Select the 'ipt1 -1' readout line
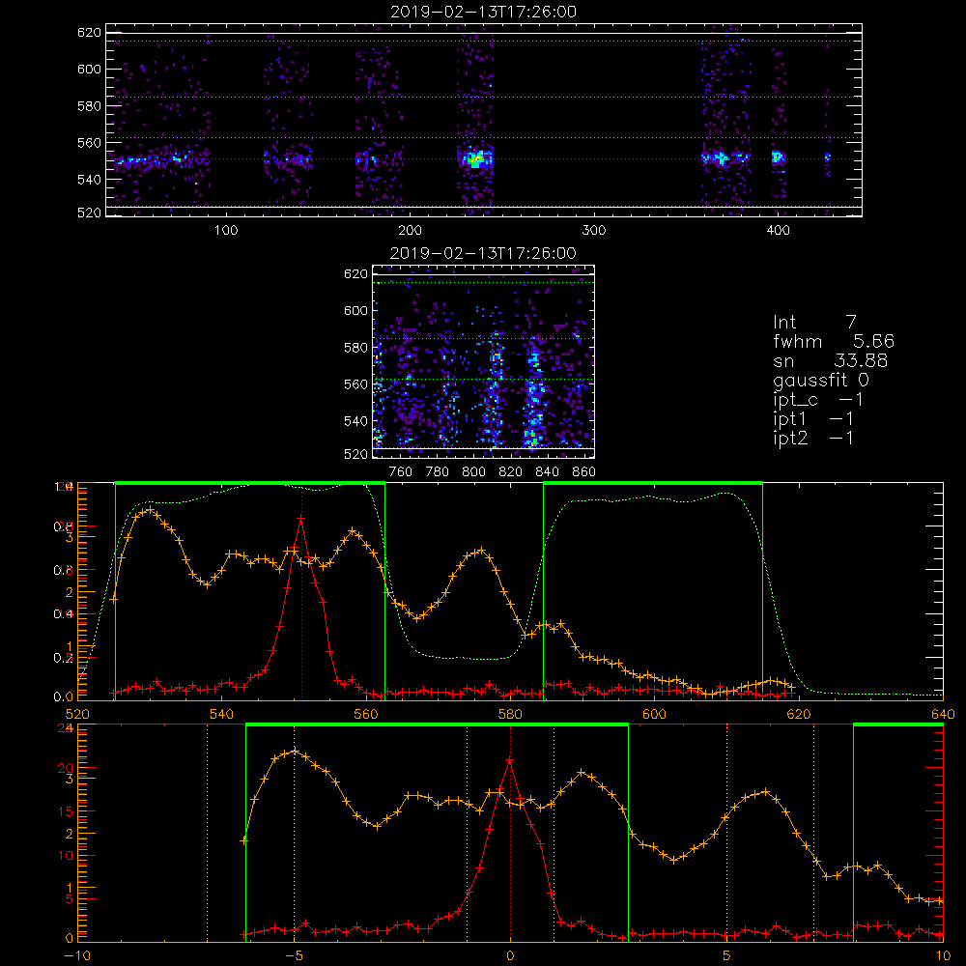Image resolution: width=966 pixels, height=966 pixels. click(x=813, y=419)
